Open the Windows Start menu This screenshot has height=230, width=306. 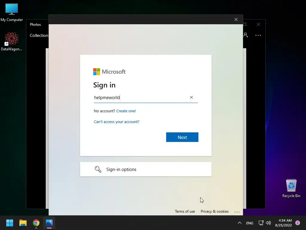click(x=10, y=223)
